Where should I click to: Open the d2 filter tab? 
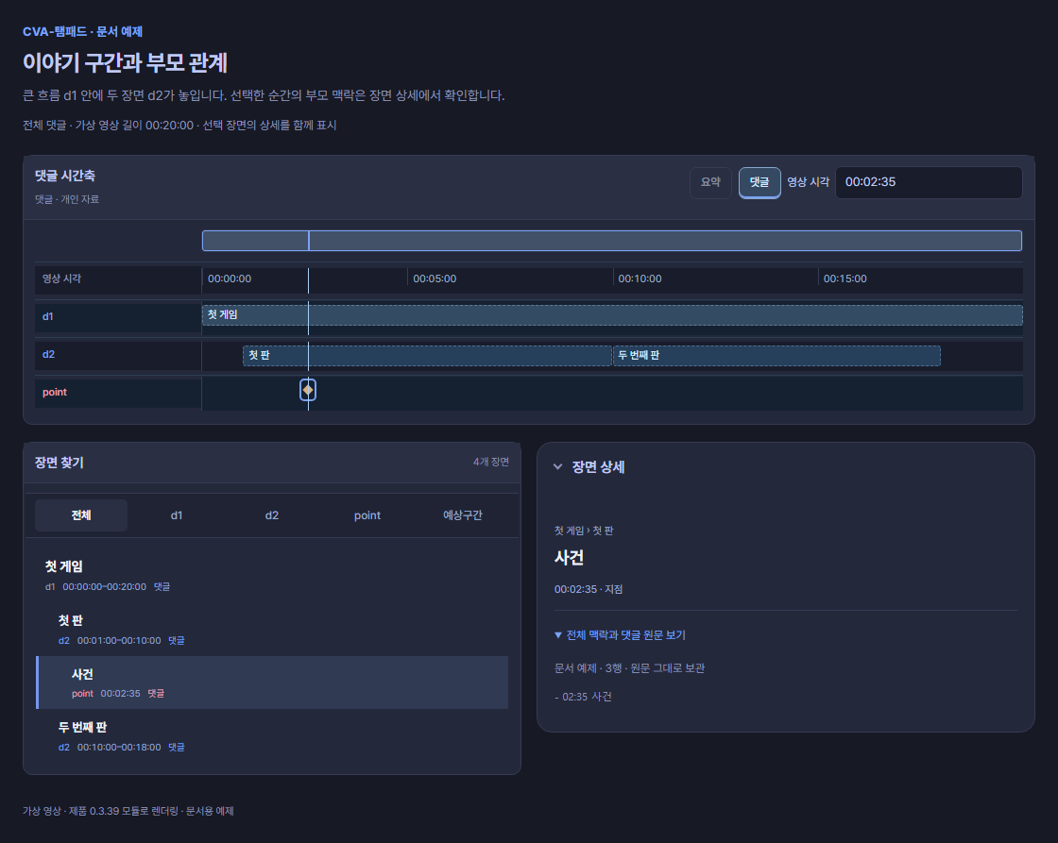coord(272,515)
